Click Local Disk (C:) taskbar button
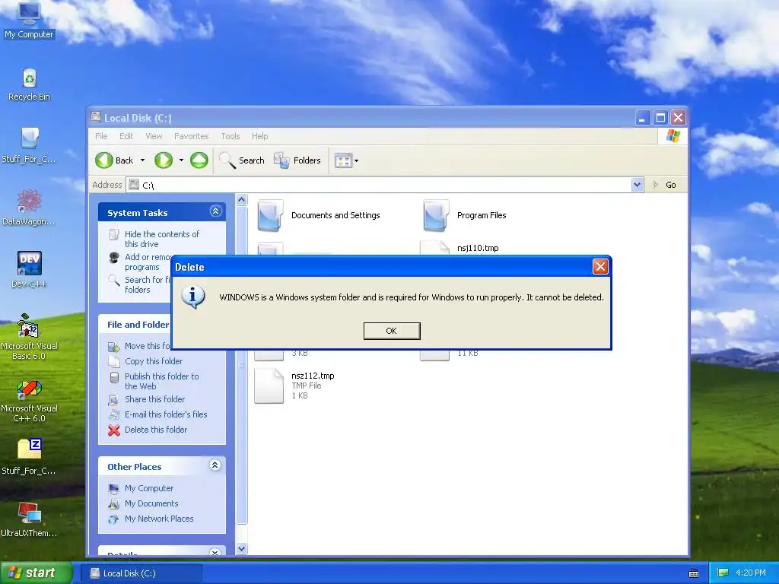The width and height of the screenshot is (779, 584). 141,573
